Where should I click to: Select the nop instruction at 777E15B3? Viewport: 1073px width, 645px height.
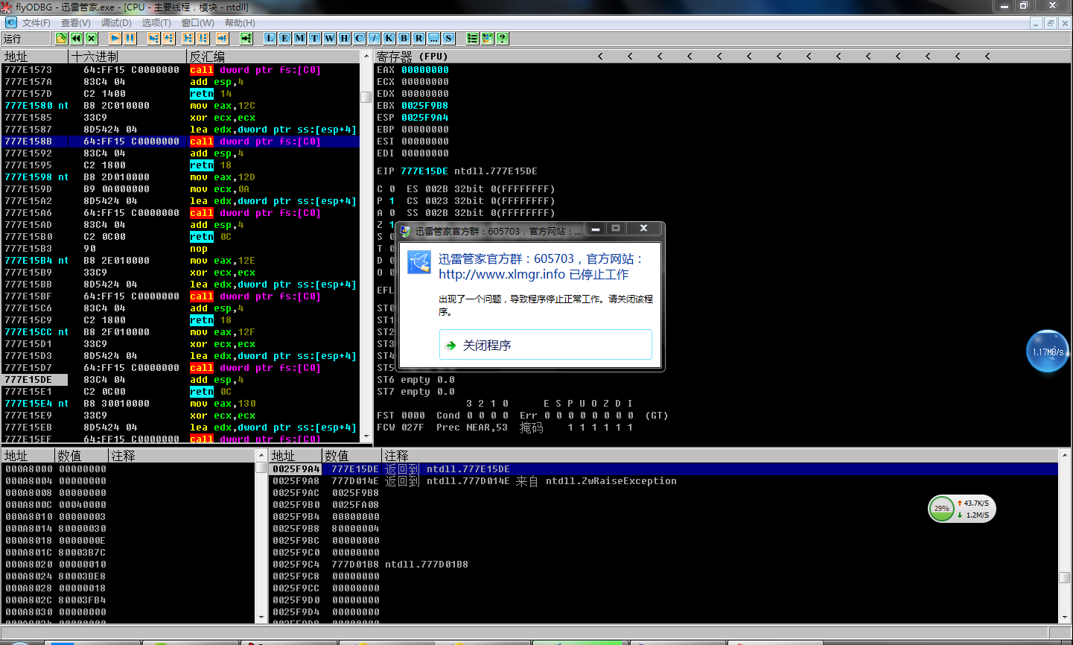180,249
